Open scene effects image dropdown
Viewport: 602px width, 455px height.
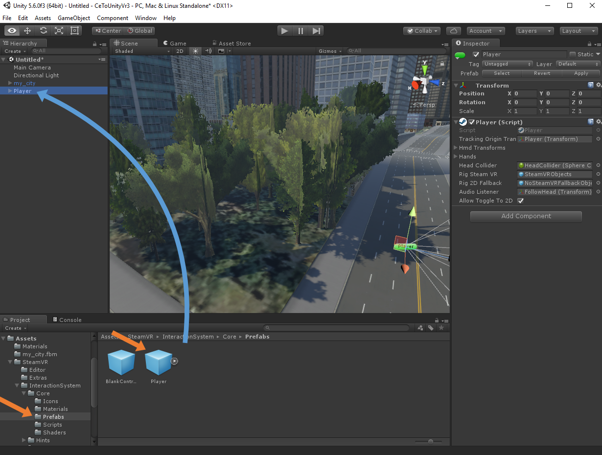click(224, 51)
